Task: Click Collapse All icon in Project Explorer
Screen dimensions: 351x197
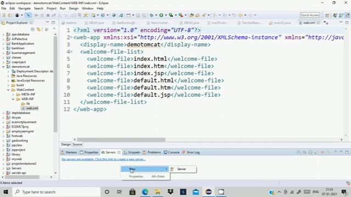Action: [33, 29]
